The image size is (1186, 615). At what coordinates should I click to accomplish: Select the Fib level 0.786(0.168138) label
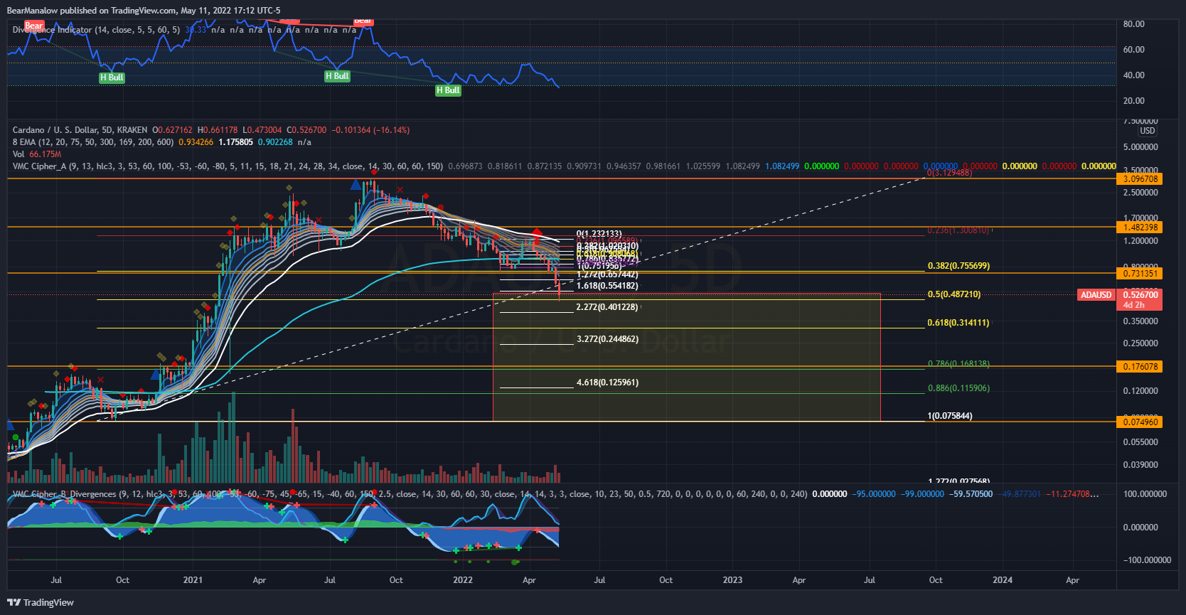(x=958, y=364)
